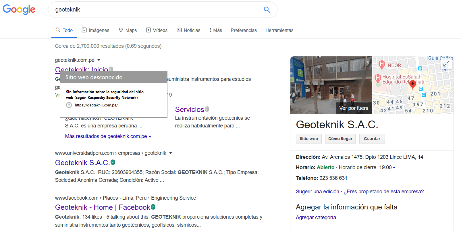Open the Geoteknik S.A.C. universidadperu result

(82, 163)
